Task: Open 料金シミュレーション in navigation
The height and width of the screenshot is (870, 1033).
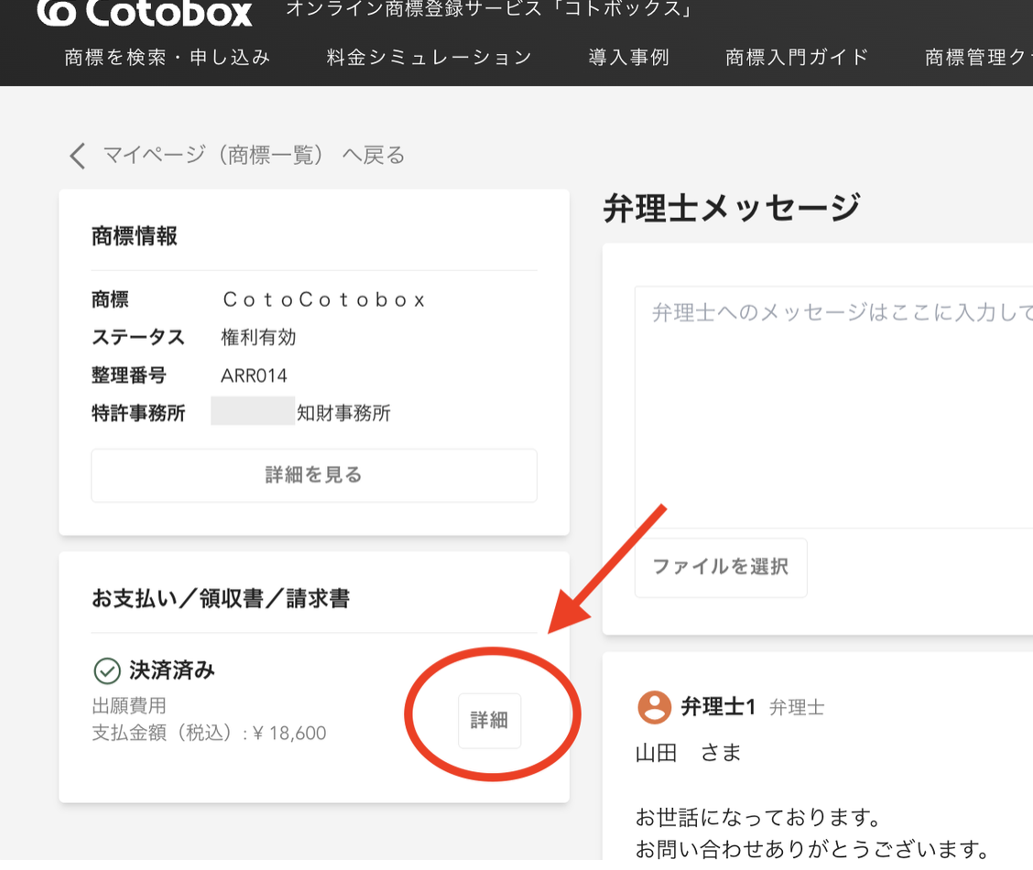Action: [429, 58]
